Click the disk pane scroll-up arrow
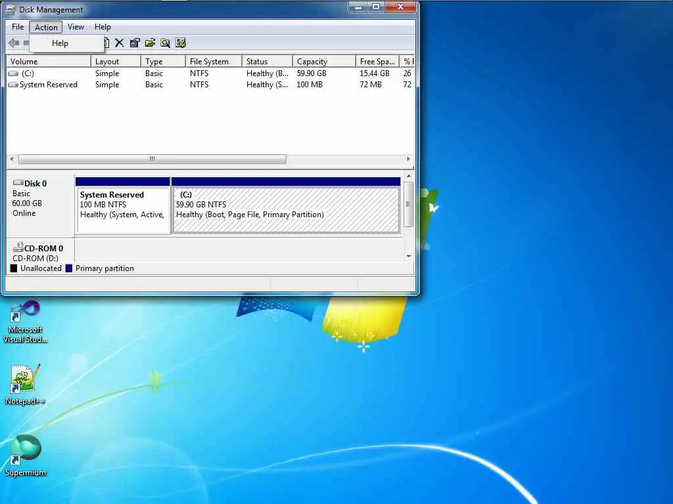Viewport: 673px width, 504px height. click(409, 176)
